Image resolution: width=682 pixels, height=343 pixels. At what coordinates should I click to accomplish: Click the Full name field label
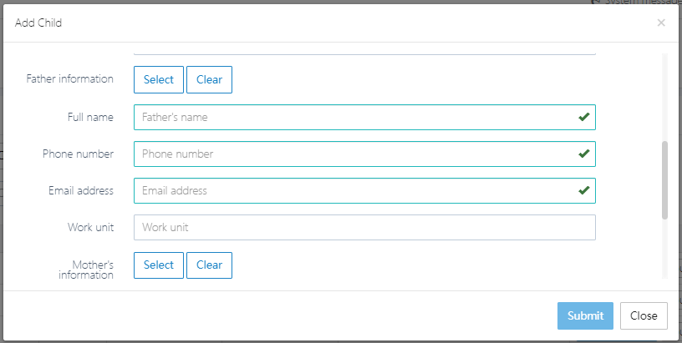(x=90, y=117)
